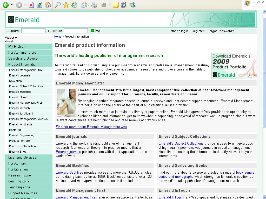Select Emerald Management Reviews sidebar subitem
This screenshot has width=266, height=199.
[30, 119]
